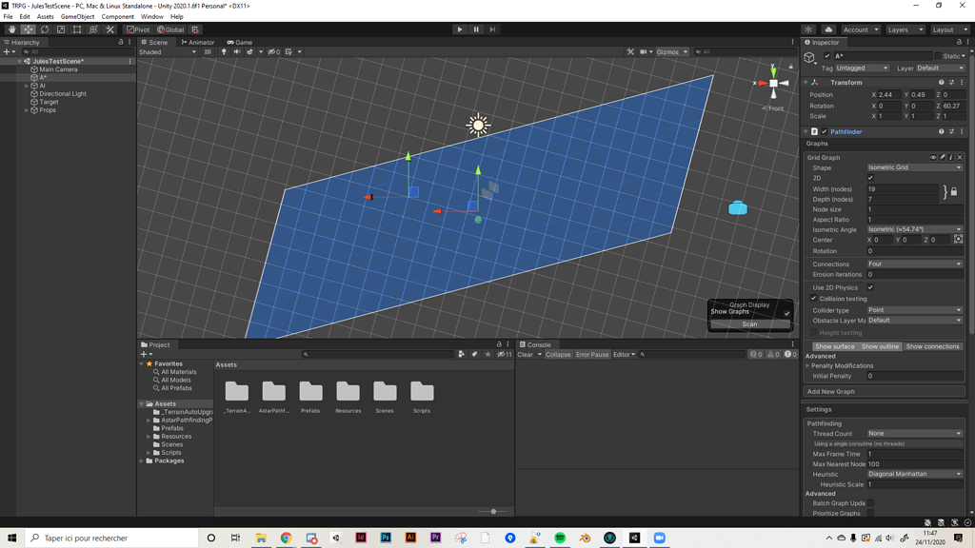Toggle the Pivot/Center handle mode
Viewport: 975px width, 548px height.
click(138, 29)
